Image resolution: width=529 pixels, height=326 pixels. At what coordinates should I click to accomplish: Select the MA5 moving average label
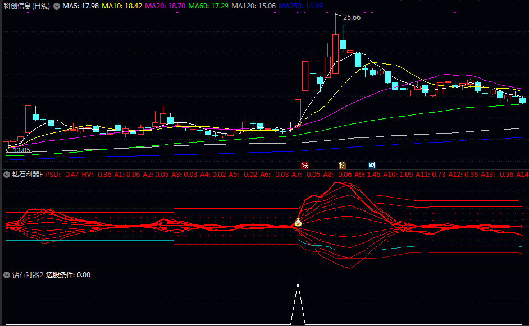coord(81,6)
